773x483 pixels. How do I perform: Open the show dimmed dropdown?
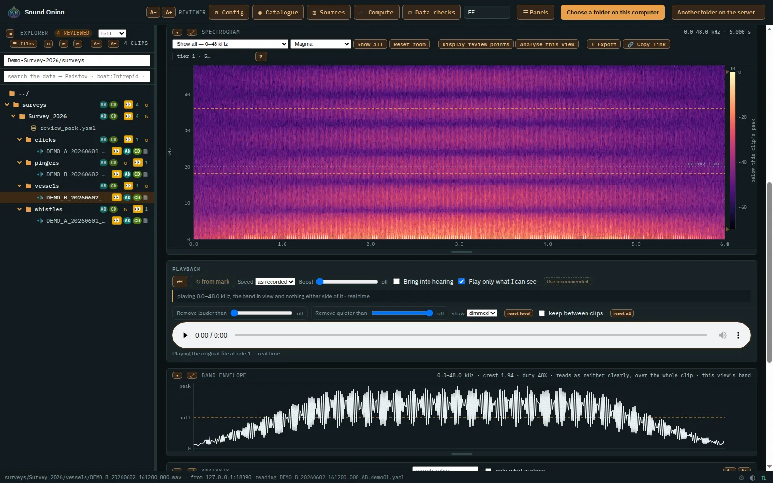[x=482, y=313]
